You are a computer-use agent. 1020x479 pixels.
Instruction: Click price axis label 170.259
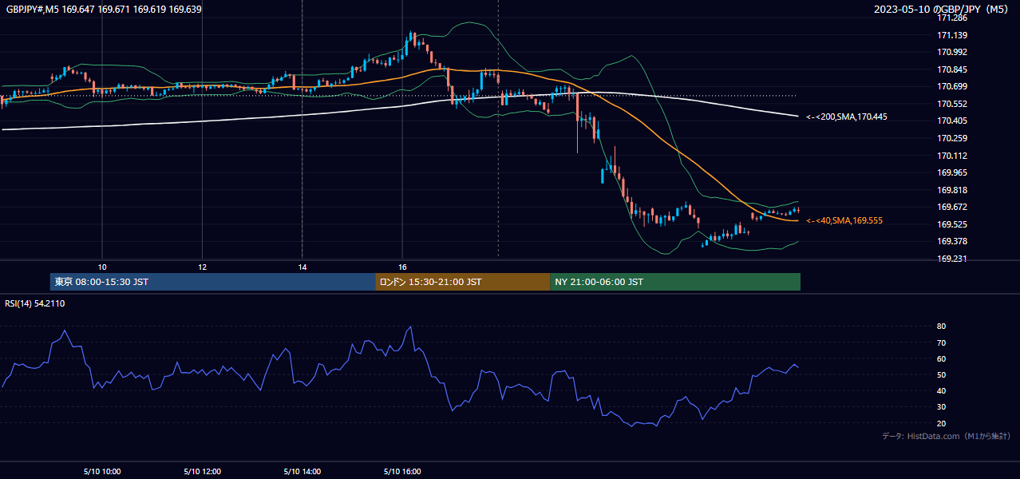952,138
